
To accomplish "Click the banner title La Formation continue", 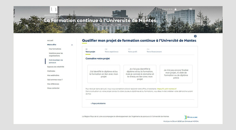I will 100,20.
